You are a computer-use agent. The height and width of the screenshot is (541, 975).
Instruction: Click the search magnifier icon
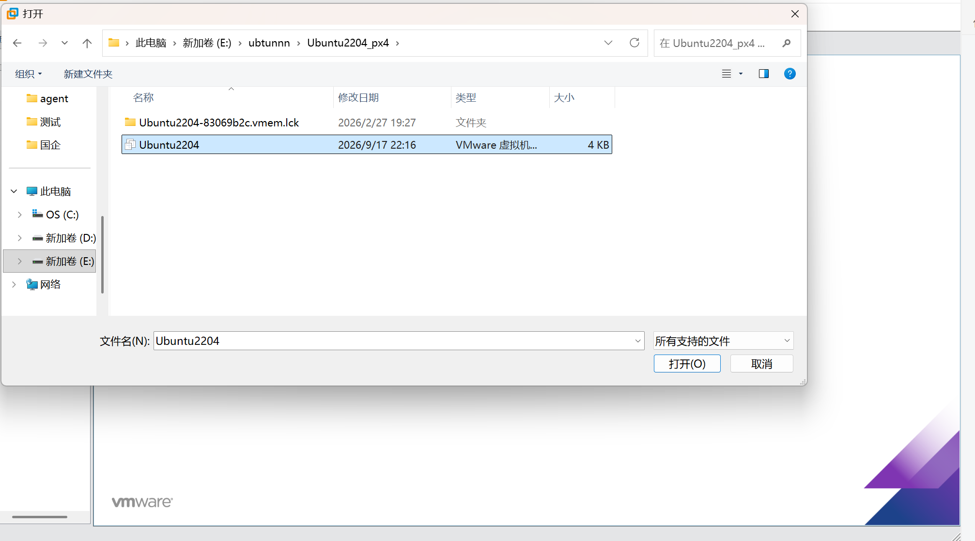[x=787, y=43]
